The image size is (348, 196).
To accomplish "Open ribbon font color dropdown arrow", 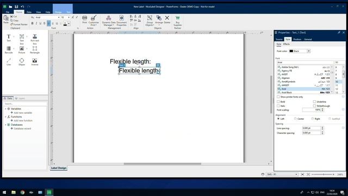I will click(69, 23).
